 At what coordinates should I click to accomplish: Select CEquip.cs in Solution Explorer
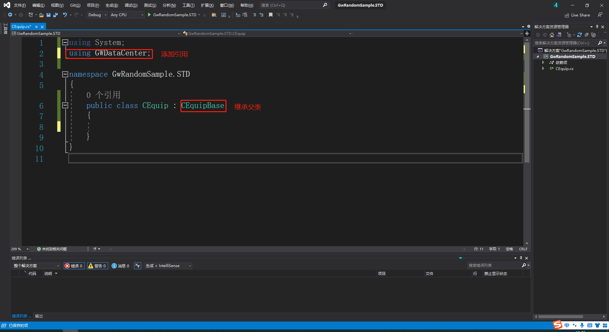pos(564,69)
